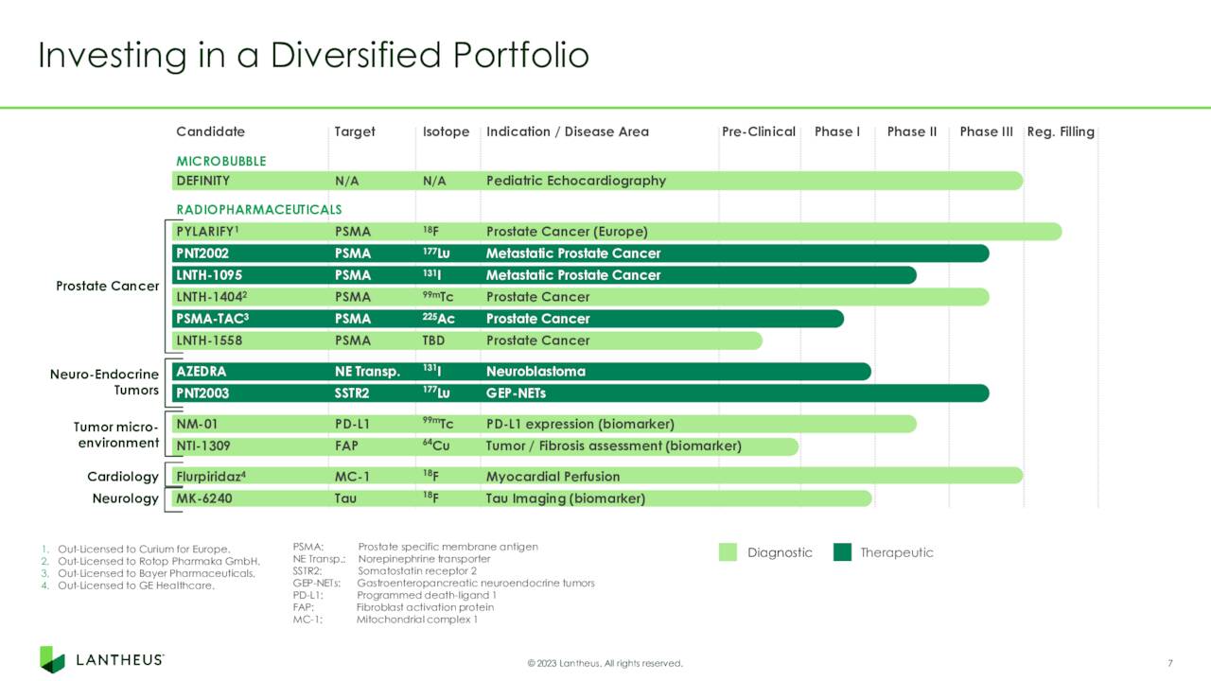Click the 'NE Transp.' target cell
Screen dimensions: 1211x681
367,372
